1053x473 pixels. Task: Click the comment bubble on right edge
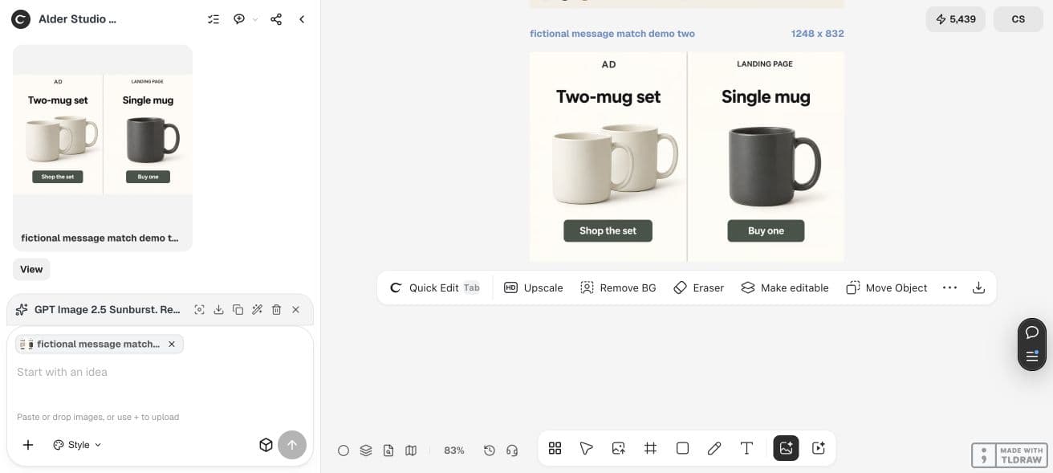pos(1032,332)
